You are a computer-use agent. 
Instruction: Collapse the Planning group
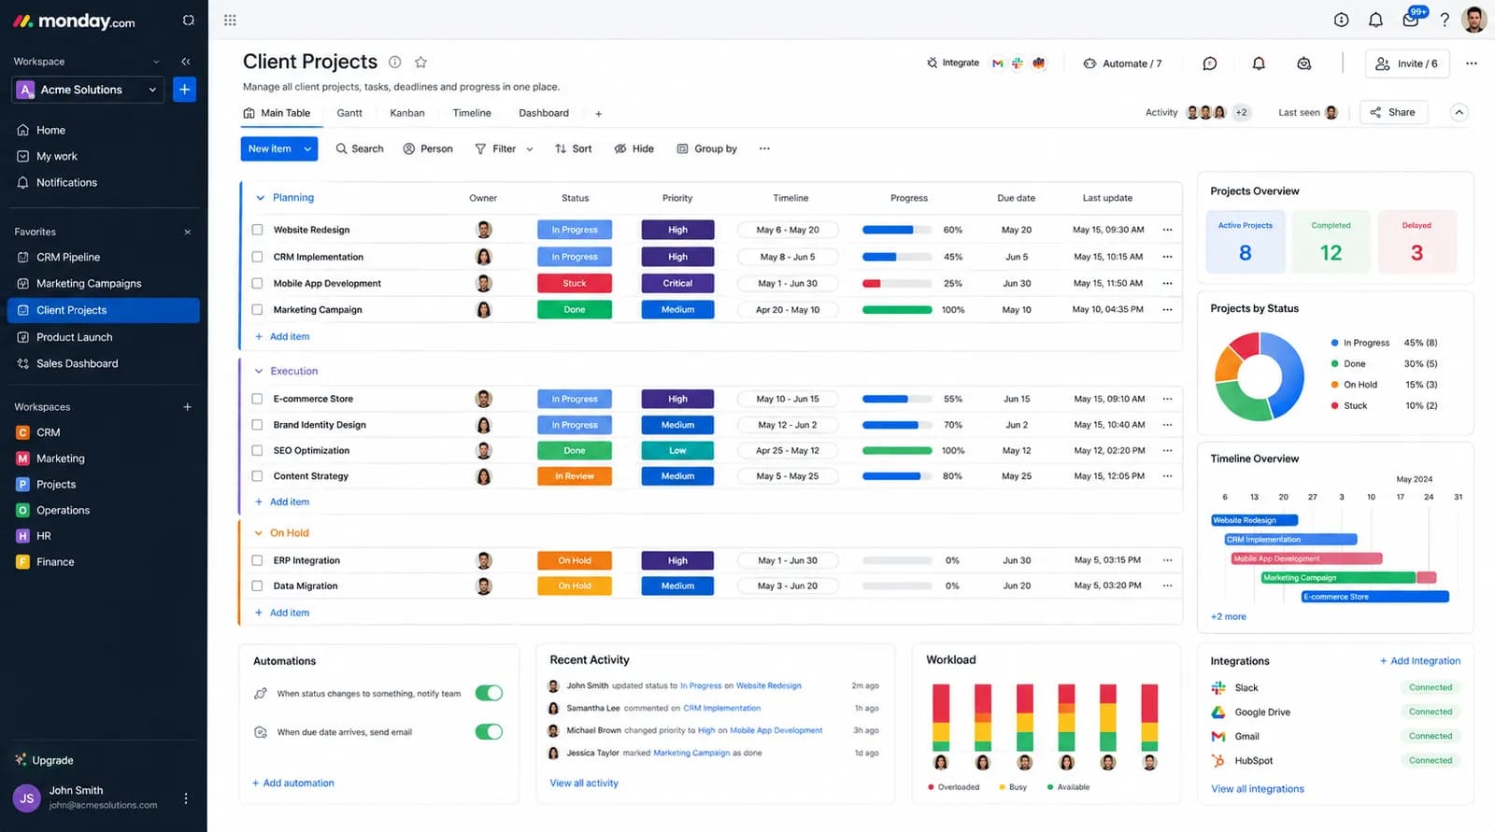pyautogui.click(x=260, y=198)
